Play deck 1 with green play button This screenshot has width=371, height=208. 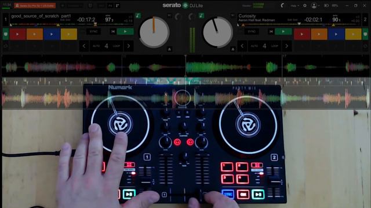point(125,31)
